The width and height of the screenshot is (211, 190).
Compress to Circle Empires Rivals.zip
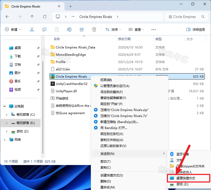point(130,110)
